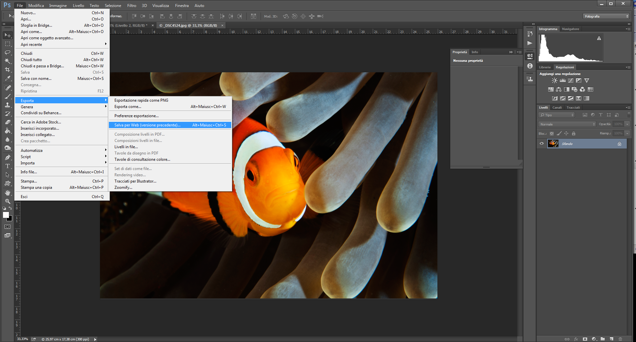Open the Fotografia workspace dropdown
This screenshot has height=342, width=636.
tap(606, 16)
